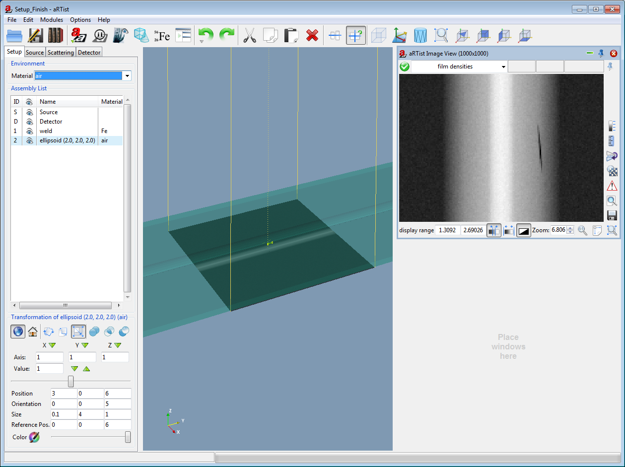This screenshot has height=467, width=625.
Task: Toggle the picking crosshair question-mark tool
Action: 356,35
